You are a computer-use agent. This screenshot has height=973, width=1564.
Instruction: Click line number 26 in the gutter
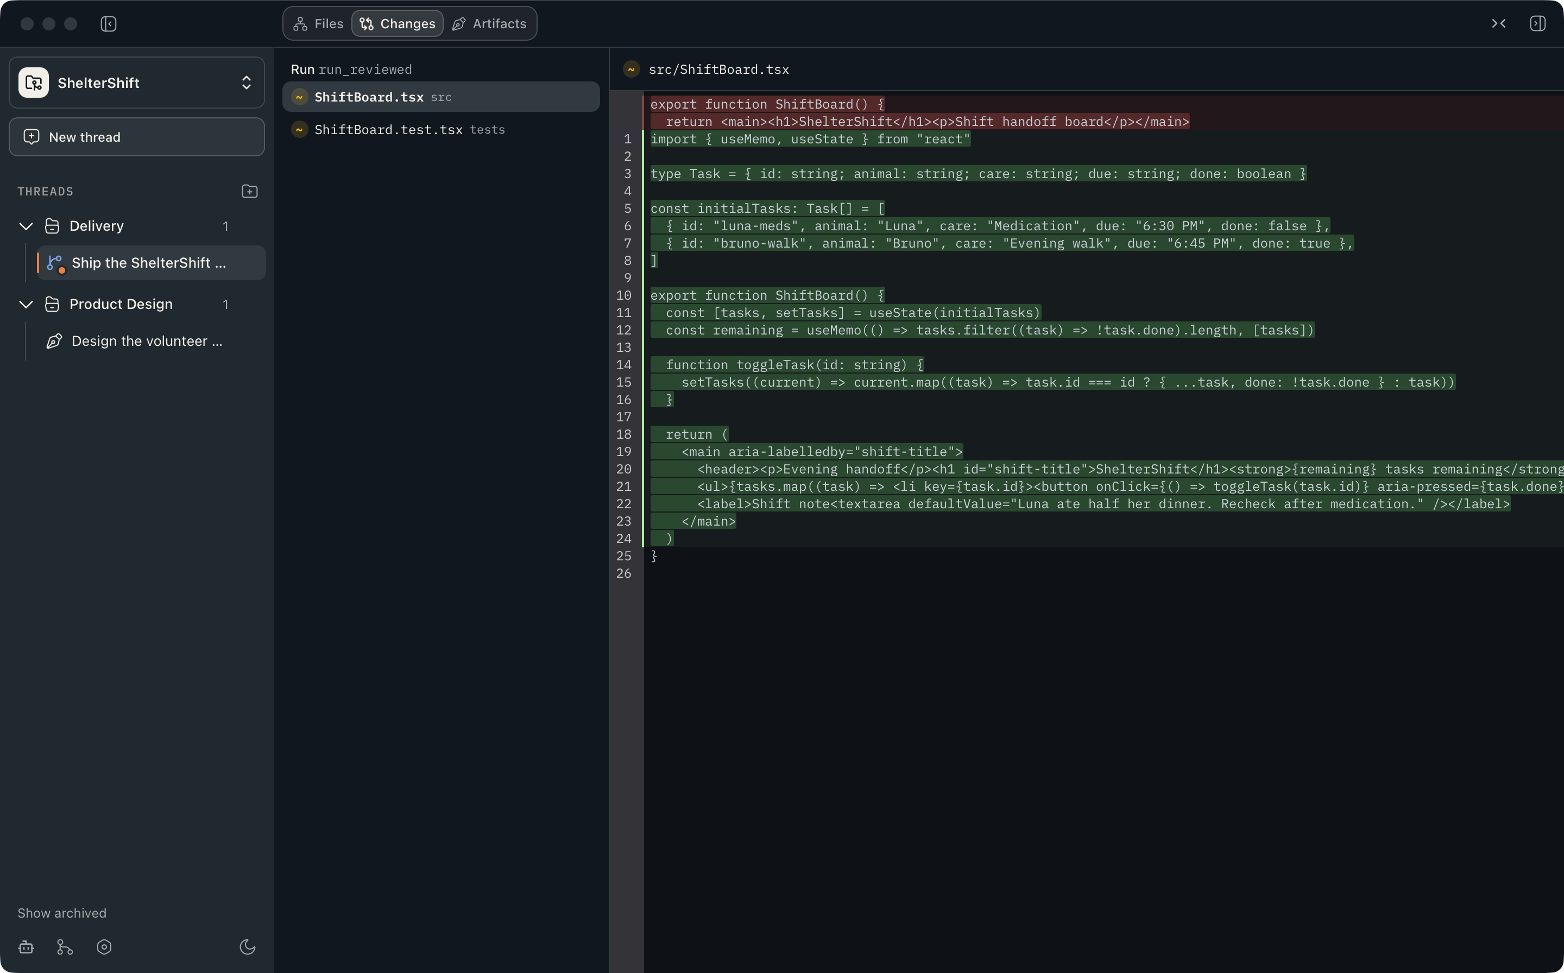coord(625,573)
